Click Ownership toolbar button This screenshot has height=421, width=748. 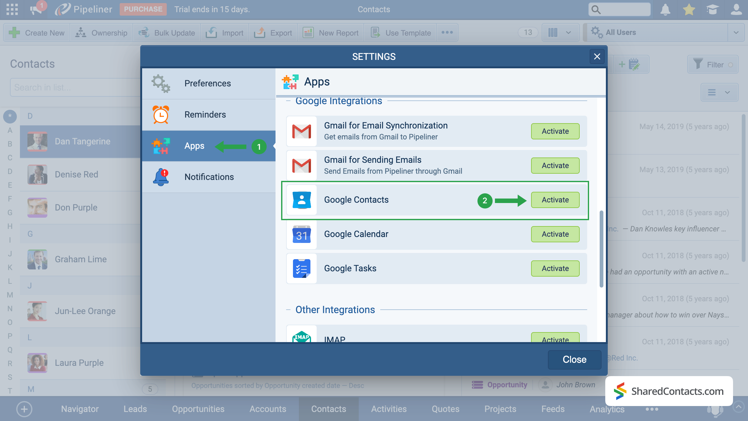[x=102, y=32]
